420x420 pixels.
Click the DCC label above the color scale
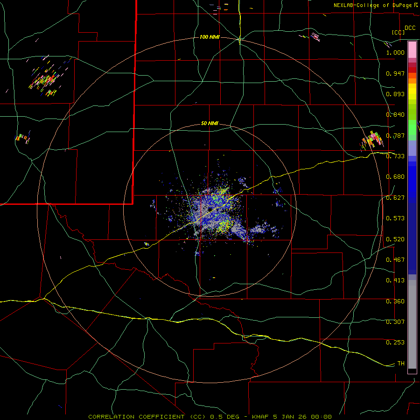coord(410,28)
